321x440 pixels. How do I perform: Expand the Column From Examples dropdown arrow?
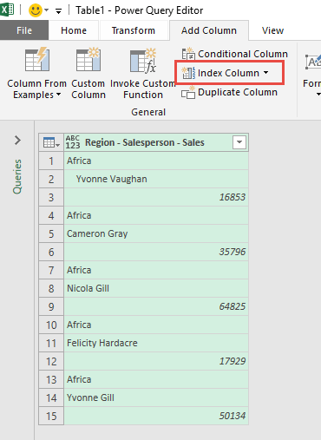(x=59, y=95)
